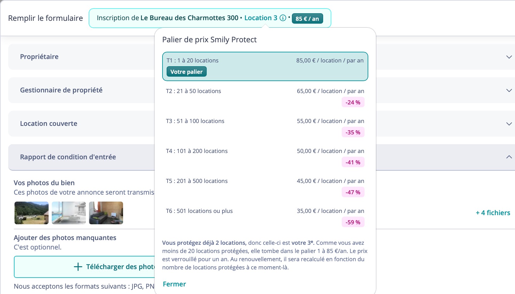Click the Vos photos du bien heading
The width and height of the screenshot is (515, 294).
pos(44,183)
